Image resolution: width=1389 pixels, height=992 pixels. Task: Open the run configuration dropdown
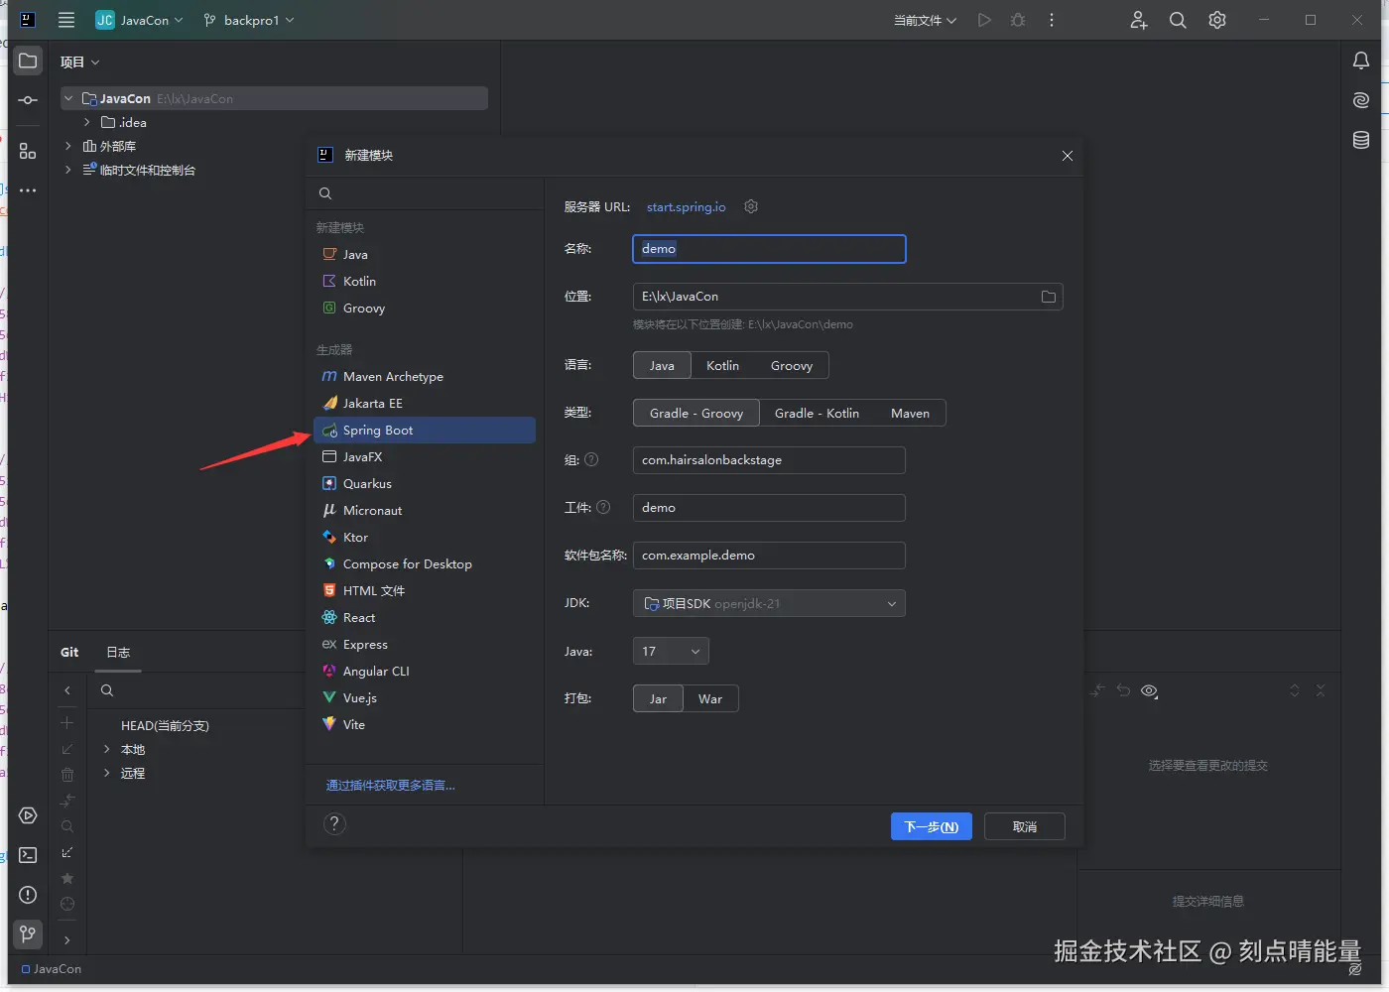(925, 20)
